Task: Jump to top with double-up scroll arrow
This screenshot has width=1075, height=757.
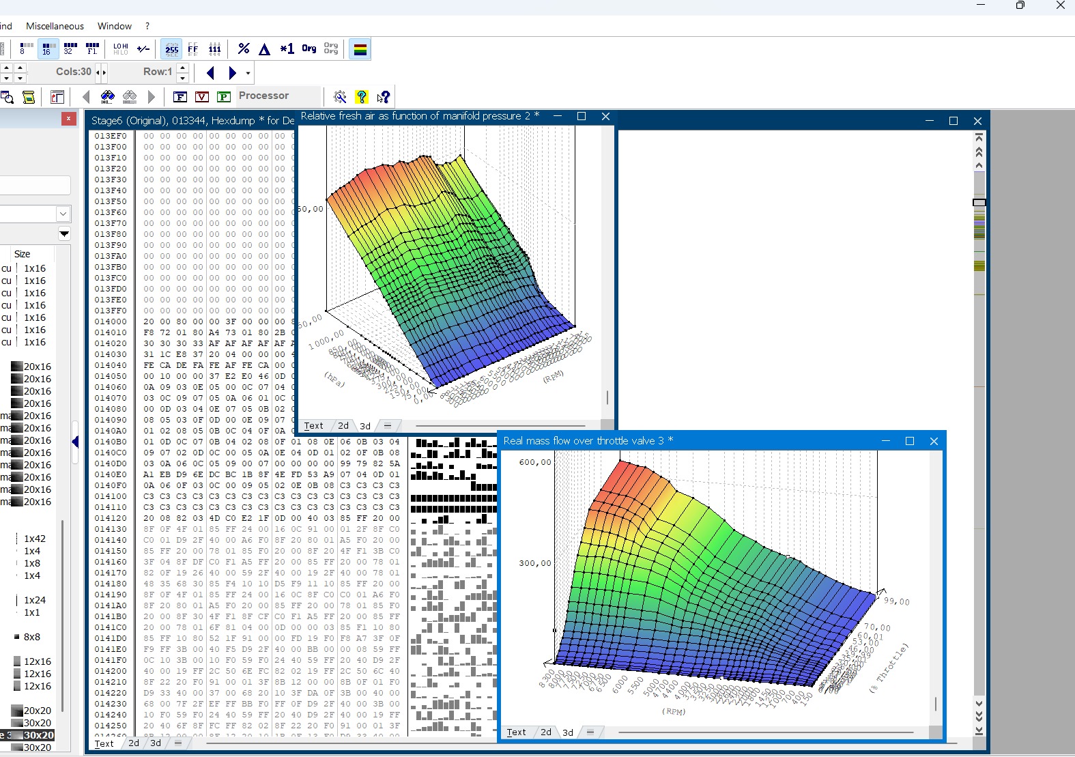Action: coord(979,152)
